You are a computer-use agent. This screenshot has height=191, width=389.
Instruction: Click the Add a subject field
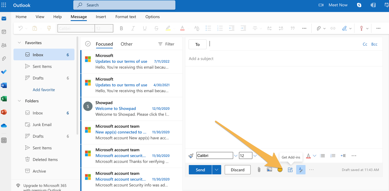click(x=284, y=59)
